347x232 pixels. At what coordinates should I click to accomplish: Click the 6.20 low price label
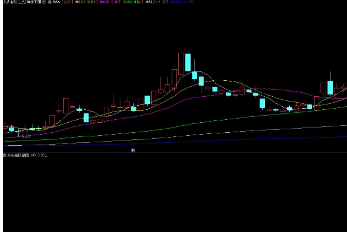26,136
